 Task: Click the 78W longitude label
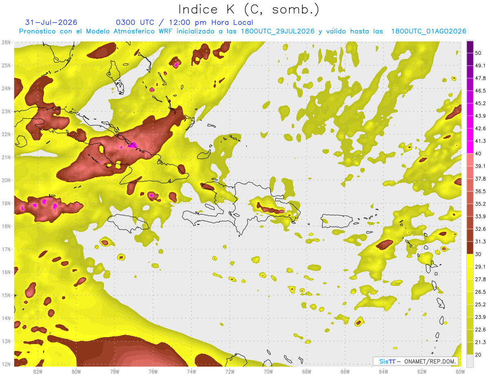pos(115,371)
